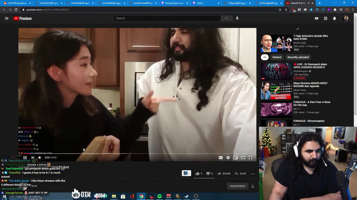Go forward in browser history
Screen dimensions: 357x200
click(x=10, y=10)
